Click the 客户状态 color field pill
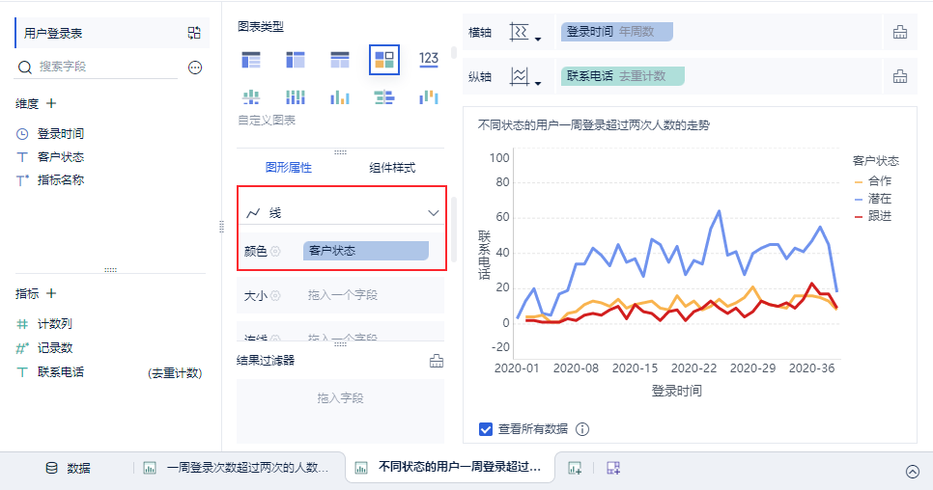 [x=366, y=251]
